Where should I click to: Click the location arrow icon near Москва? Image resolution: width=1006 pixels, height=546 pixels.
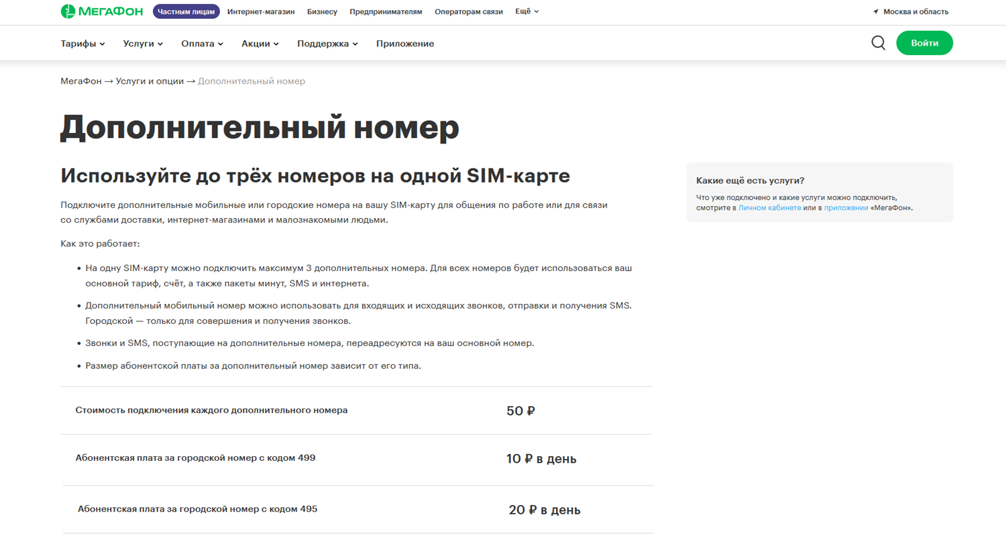(875, 11)
